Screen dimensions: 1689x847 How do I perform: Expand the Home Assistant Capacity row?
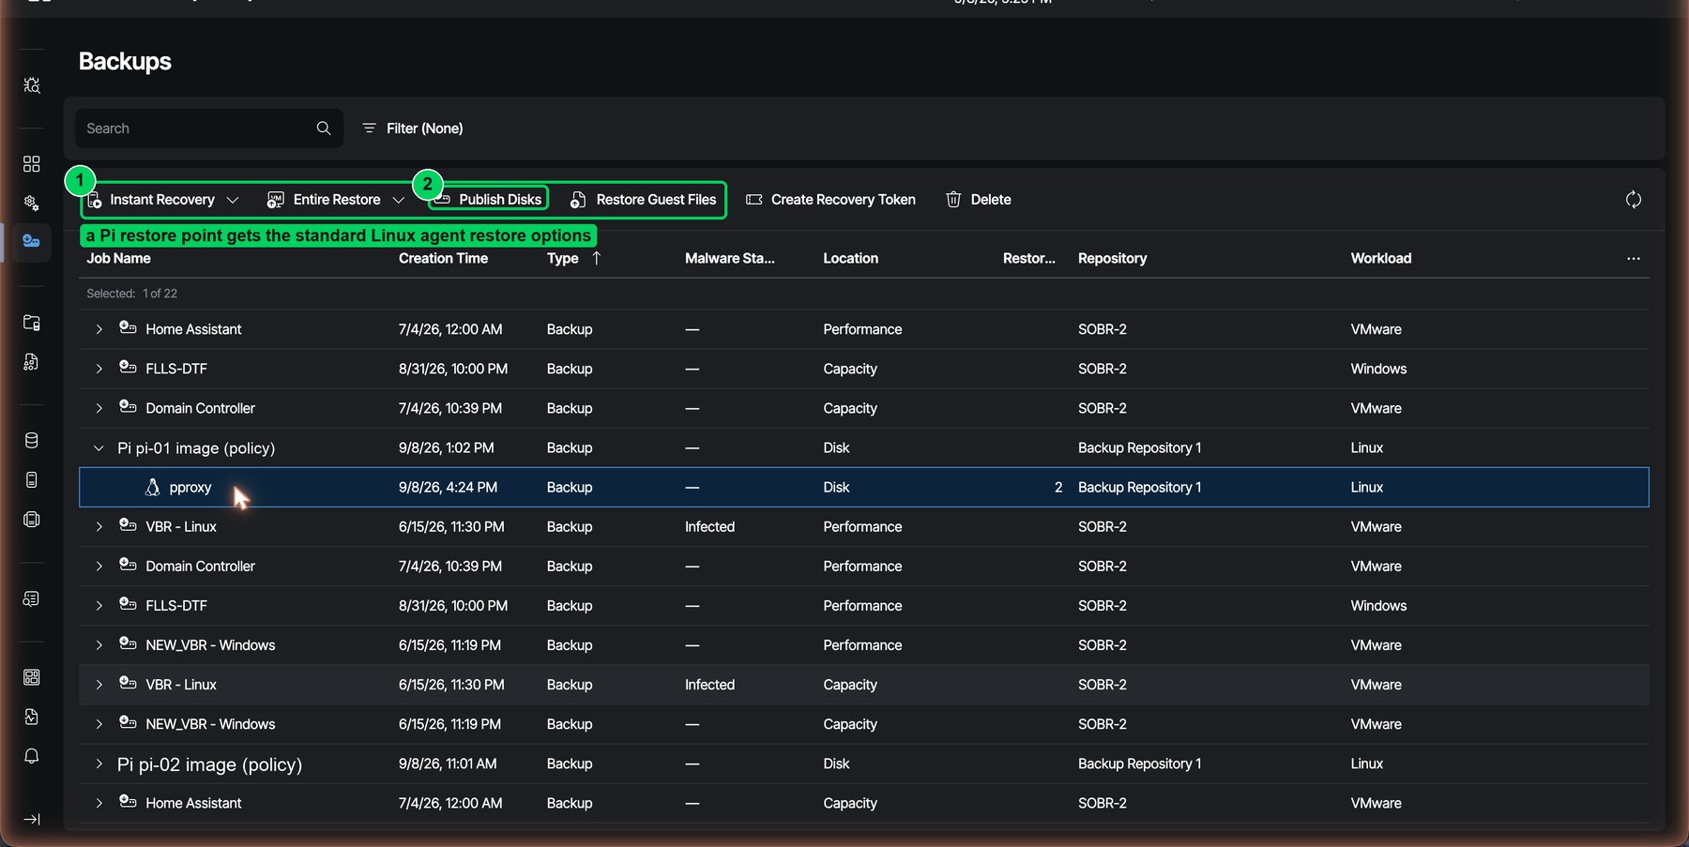pos(99,803)
